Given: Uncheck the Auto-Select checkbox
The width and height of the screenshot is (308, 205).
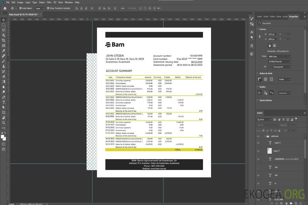Looking at the screenshot, I should pyautogui.click(x=21, y=8).
